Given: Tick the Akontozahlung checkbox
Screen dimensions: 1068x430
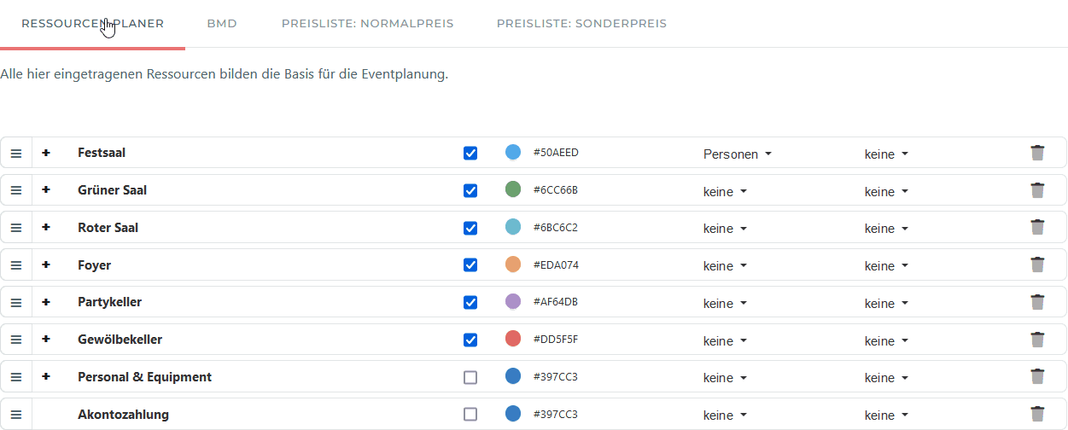Looking at the screenshot, I should click(470, 415).
